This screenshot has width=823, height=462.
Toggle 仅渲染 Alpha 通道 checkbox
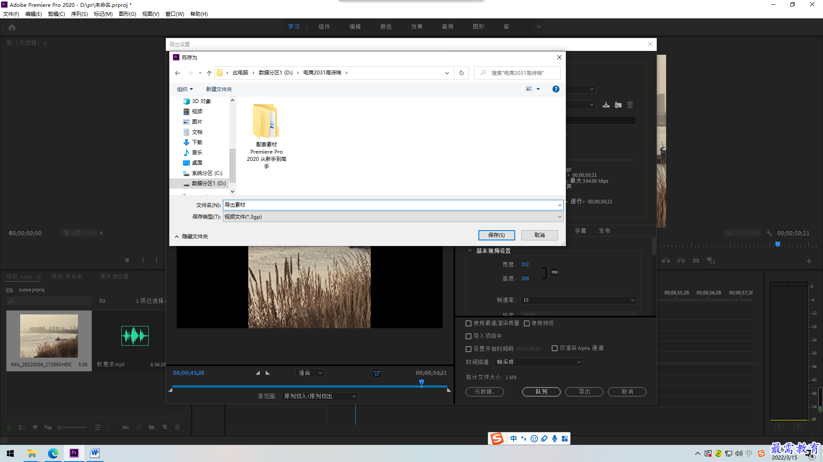click(555, 349)
